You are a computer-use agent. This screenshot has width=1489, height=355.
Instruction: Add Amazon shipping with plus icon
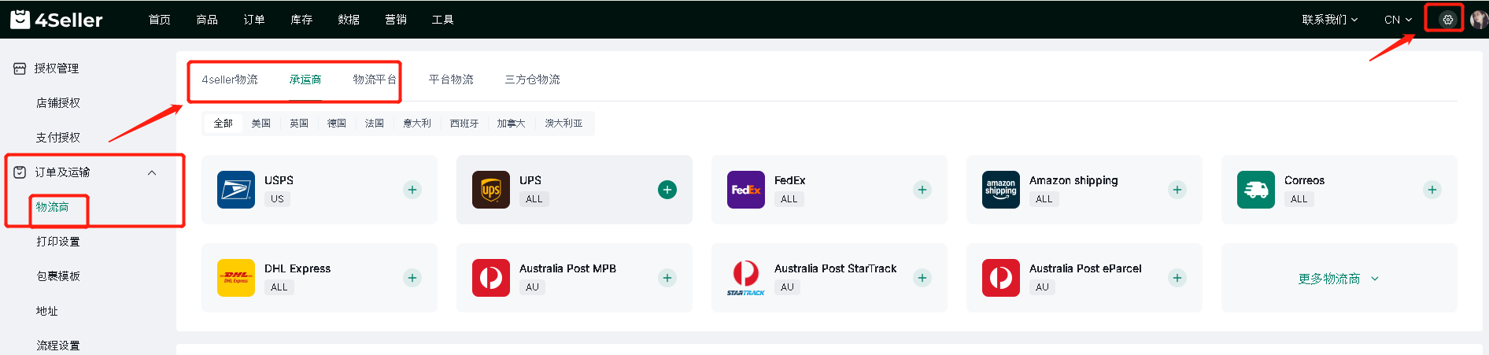pos(1177,190)
